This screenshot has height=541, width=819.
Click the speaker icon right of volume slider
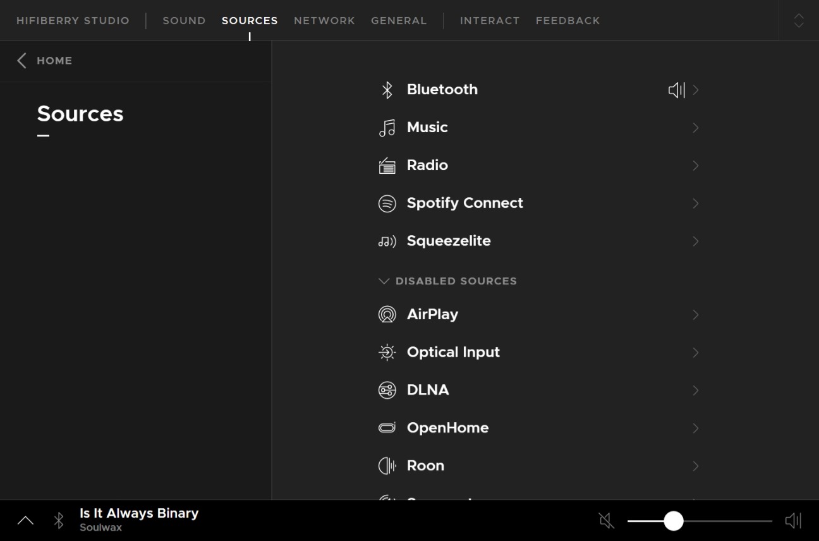coord(793,521)
